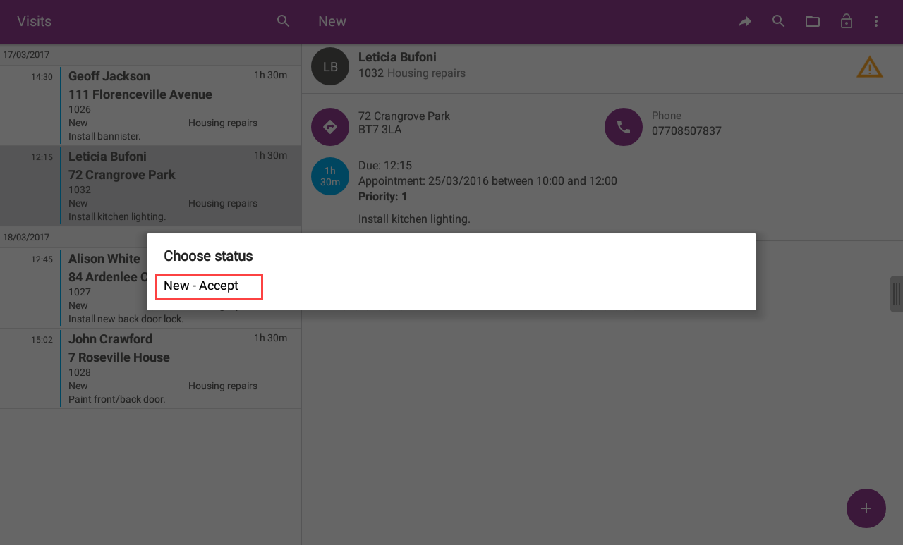Tap the LB avatar circle

330,66
